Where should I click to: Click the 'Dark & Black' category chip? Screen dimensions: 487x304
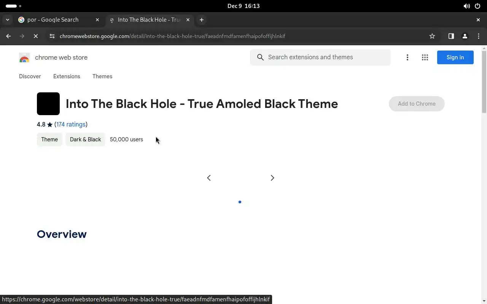85,139
